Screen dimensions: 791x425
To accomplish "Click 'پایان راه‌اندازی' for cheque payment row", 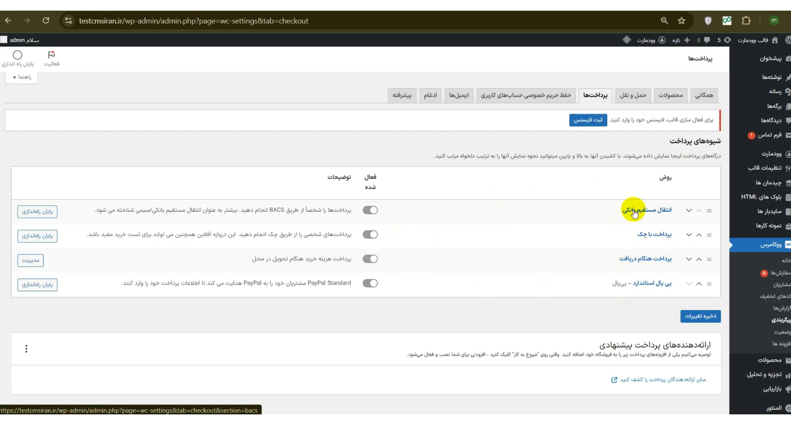I will 37,236.
